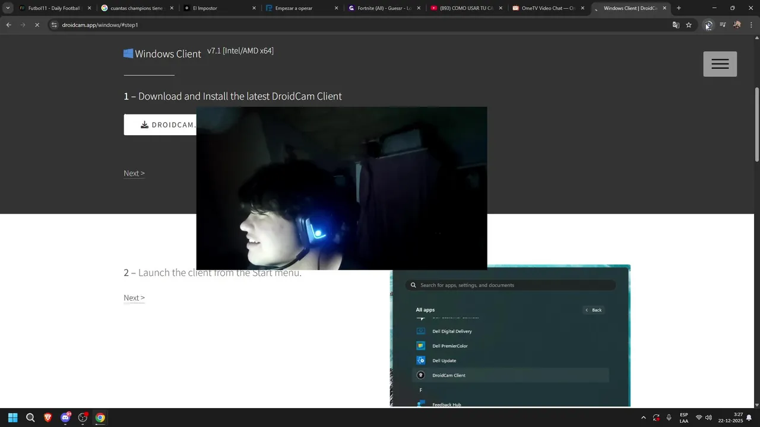The image size is (760, 427).
Task: Stop loading the page
Action: pos(37,25)
